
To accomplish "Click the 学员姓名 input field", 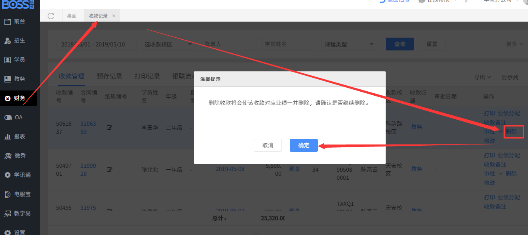I will [289, 44].
